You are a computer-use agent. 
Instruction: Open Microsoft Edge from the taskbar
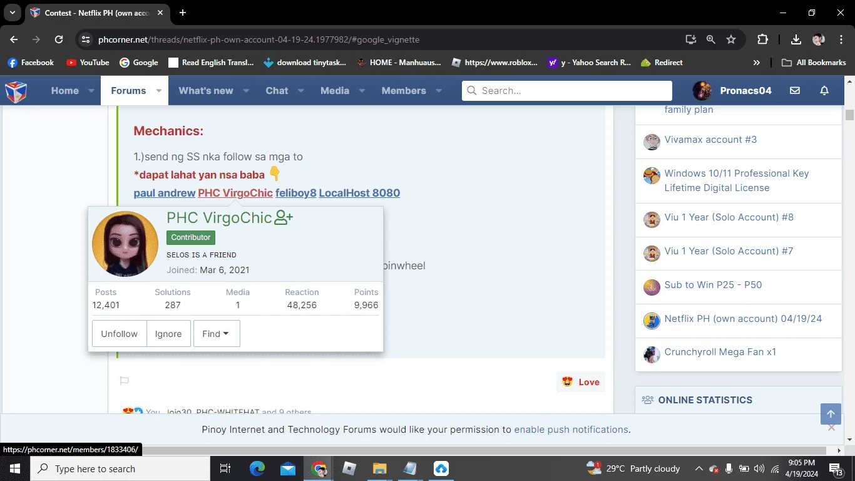coord(257,468)
